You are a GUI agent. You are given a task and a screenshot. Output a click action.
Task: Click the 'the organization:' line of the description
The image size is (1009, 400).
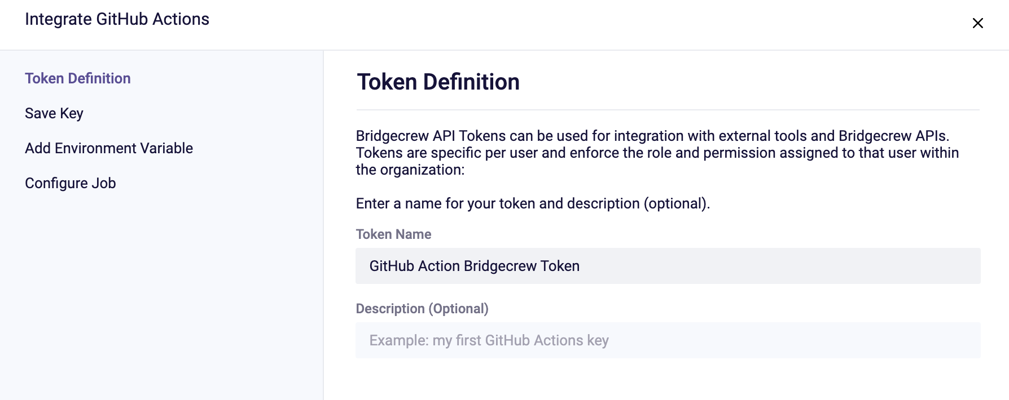[x=410, y=170]
